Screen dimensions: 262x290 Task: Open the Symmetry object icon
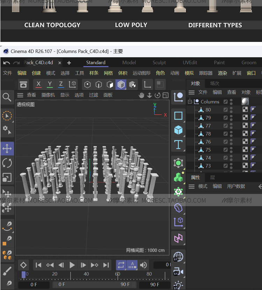pos(178,238)
